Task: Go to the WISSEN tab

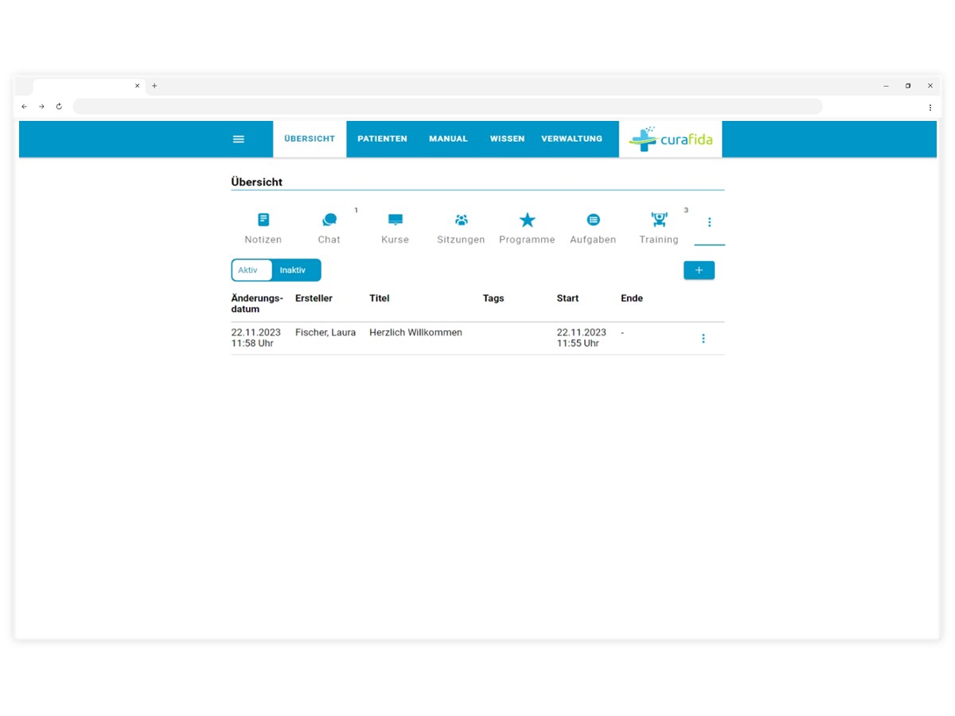Action: coord(507,138)
